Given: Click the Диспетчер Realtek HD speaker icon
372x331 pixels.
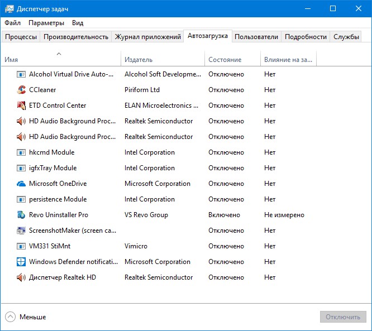Looking at the screenshot, I should pos(21,277).
